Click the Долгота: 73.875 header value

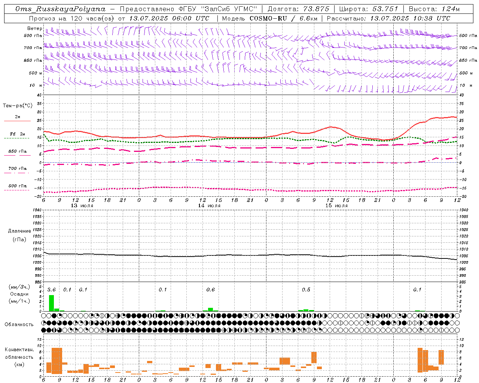pyautogui.click(x=299, y=9)
